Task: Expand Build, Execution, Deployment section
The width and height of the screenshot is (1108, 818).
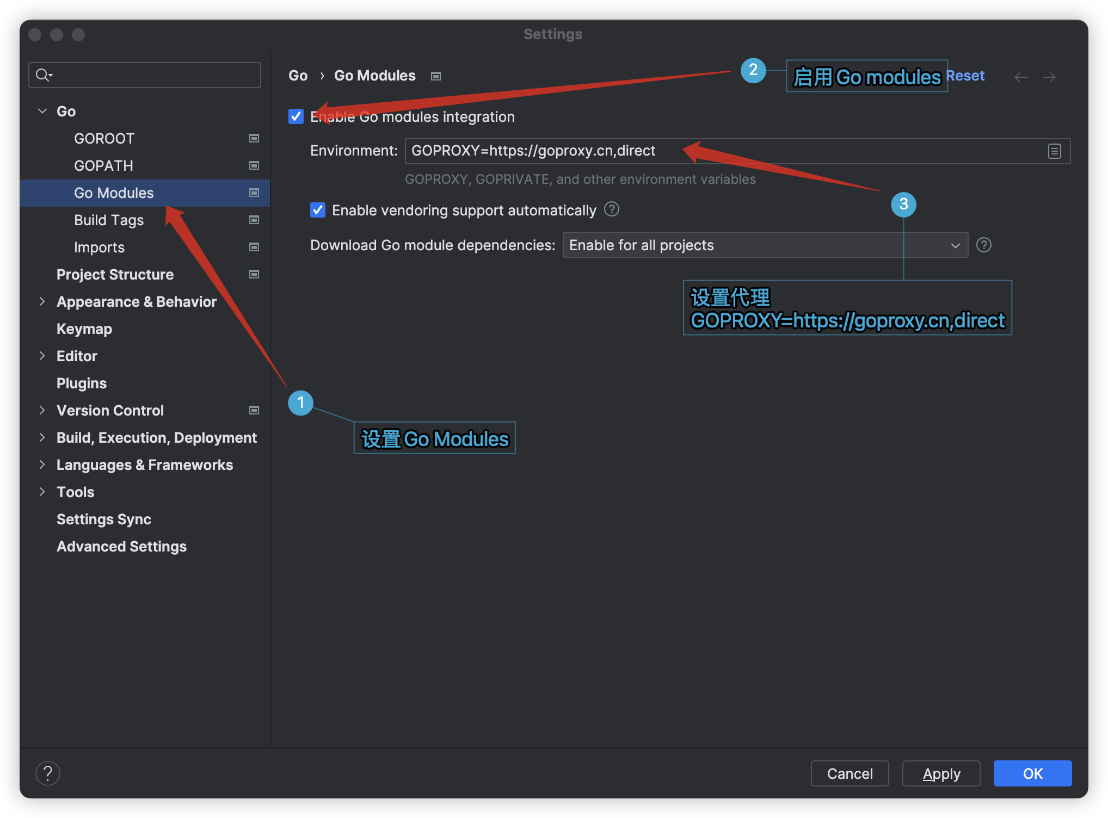Action: tap(42, 437)
